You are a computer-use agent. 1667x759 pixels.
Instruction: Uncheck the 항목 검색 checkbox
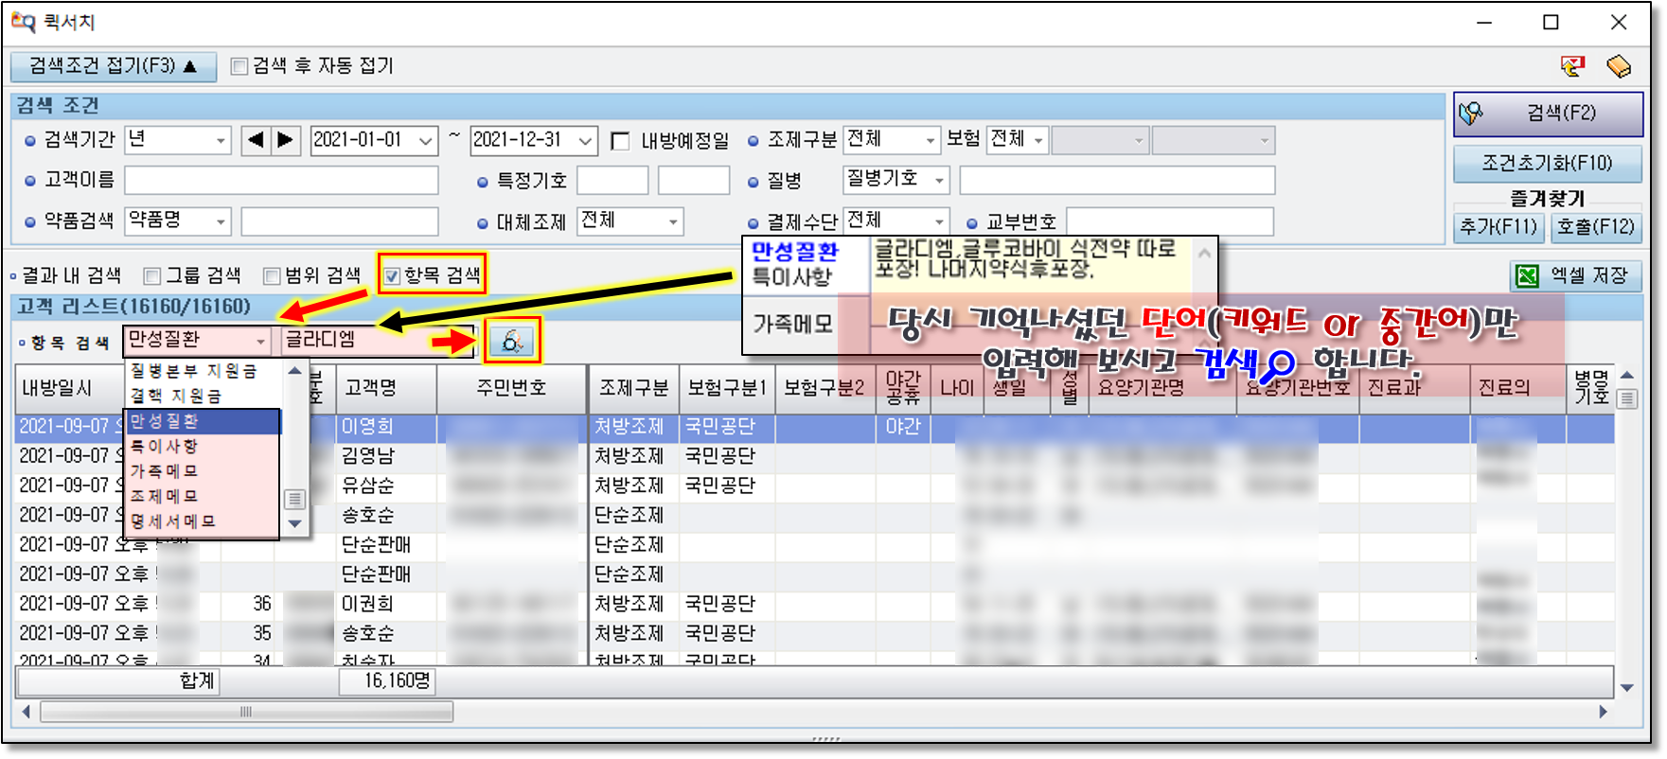pos(392,276)
